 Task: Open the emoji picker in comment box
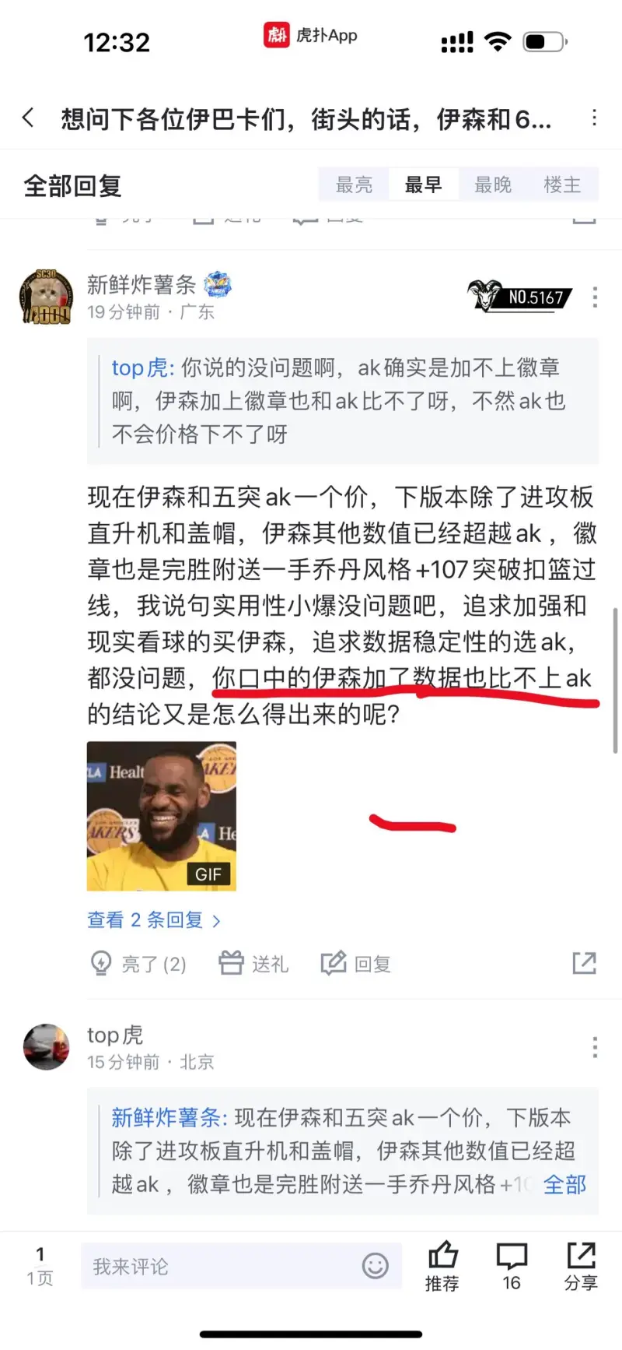click(x=376, y=1266)
